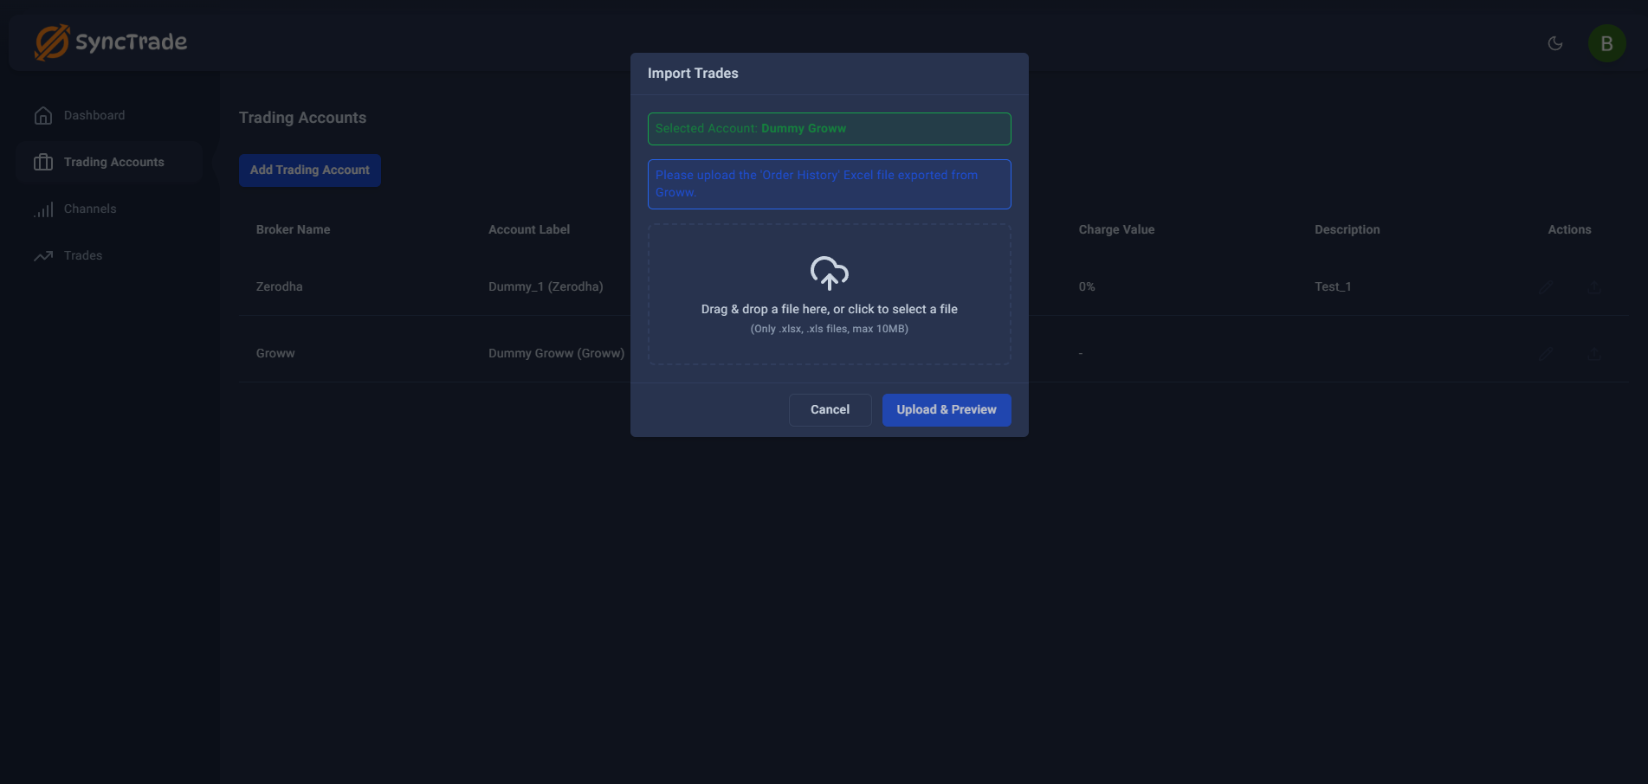Select the Dummy Groww (Groww) account label
Viewport: 1648px width, 784px height.
(556, 354)
